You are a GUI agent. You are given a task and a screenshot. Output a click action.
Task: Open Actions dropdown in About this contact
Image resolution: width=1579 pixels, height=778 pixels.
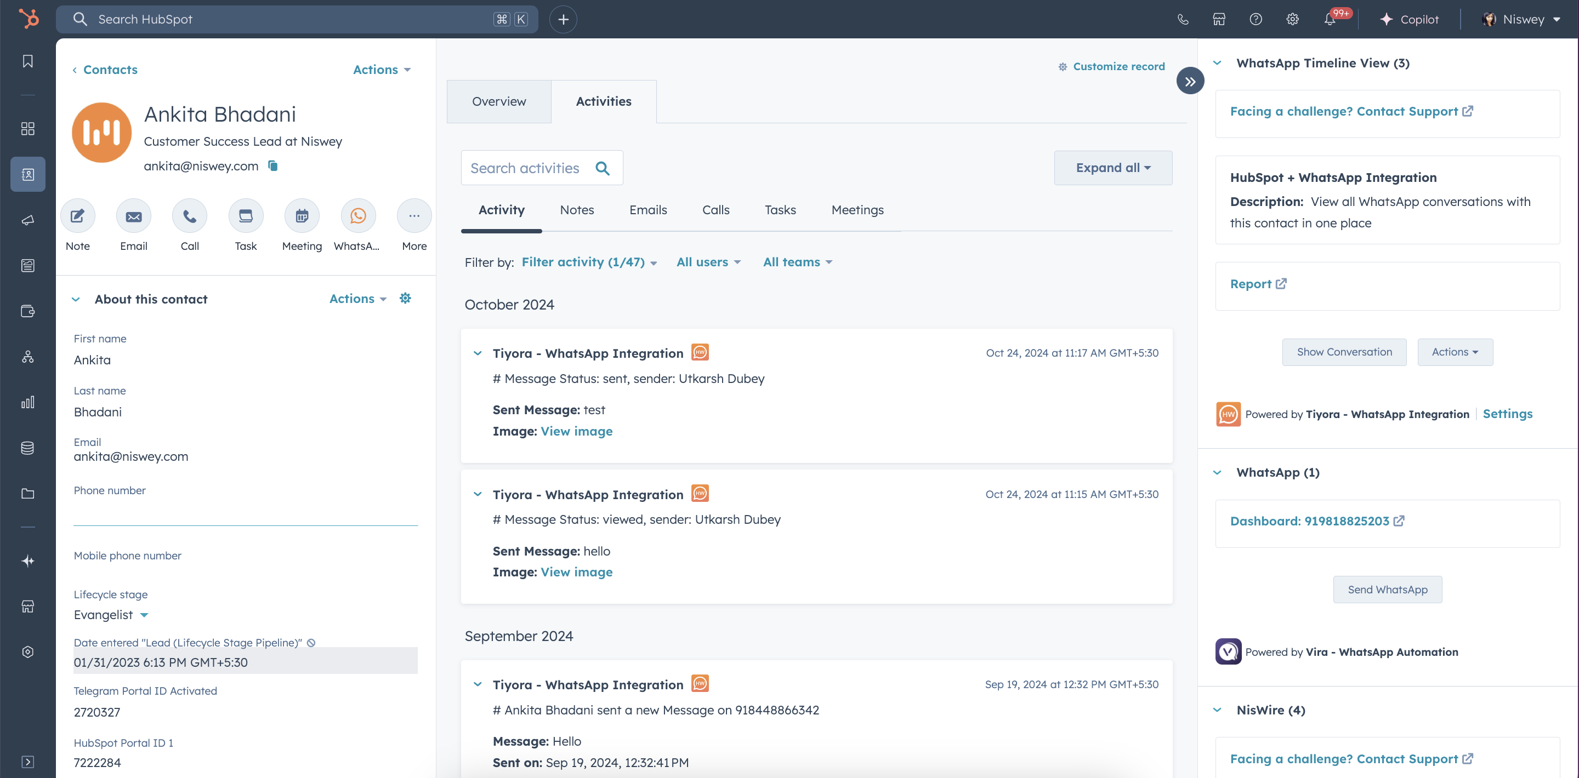358,299
